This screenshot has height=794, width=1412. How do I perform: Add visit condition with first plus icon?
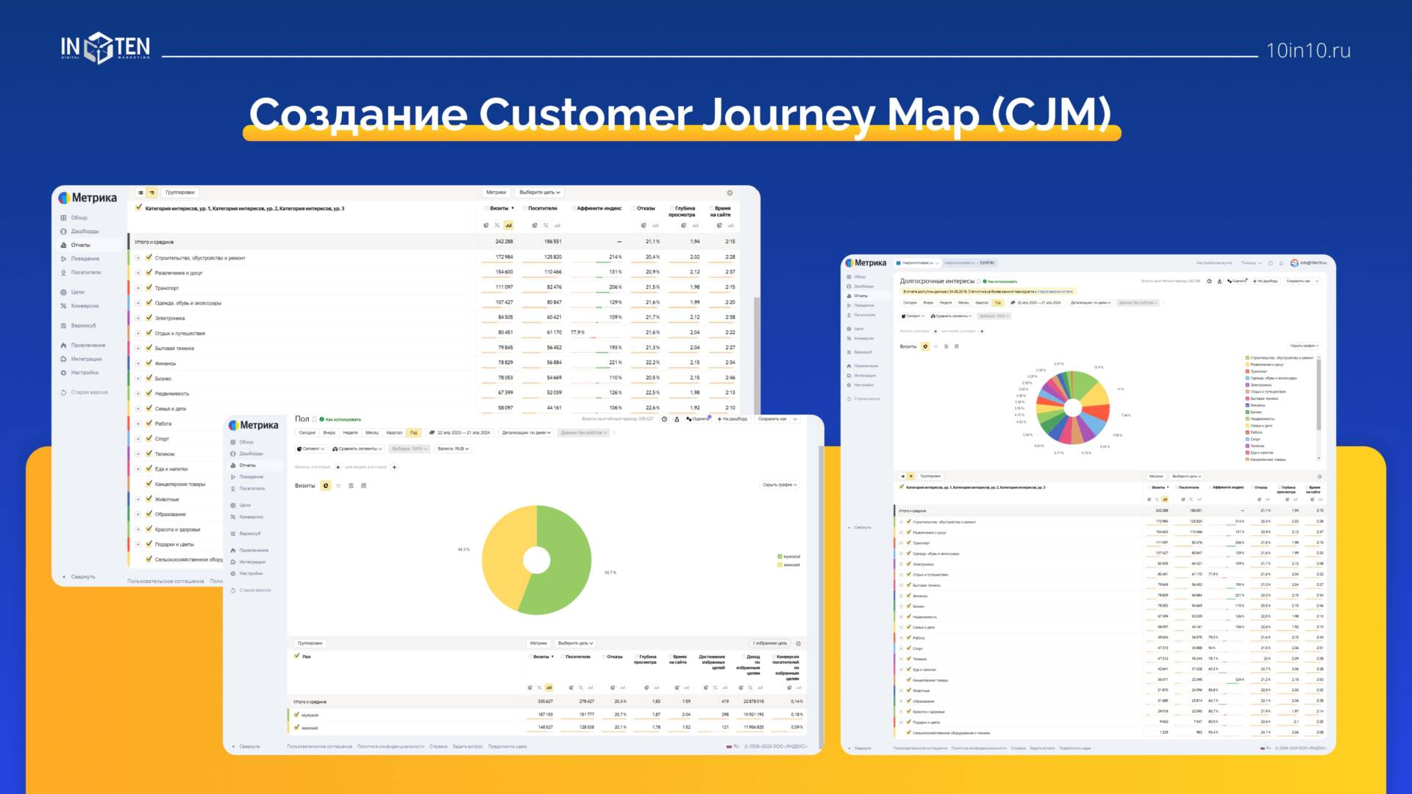click(x=338, y=467)
